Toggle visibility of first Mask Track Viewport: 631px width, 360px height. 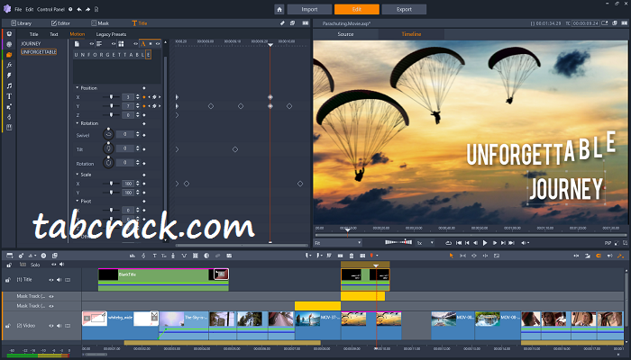tap(51, 296)
